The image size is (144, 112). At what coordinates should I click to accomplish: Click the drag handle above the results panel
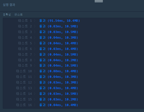pyautogui.click(x=99, y=1)
